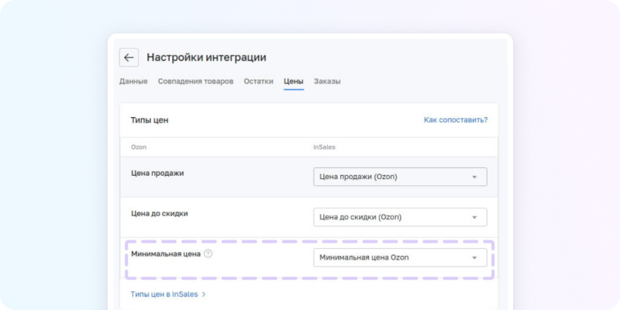The image size is (620, 310).
Task: Click the arrow in Цена до скидки (Ozon) dropdown
Action: pyautogui.click(x=474, y=217)
